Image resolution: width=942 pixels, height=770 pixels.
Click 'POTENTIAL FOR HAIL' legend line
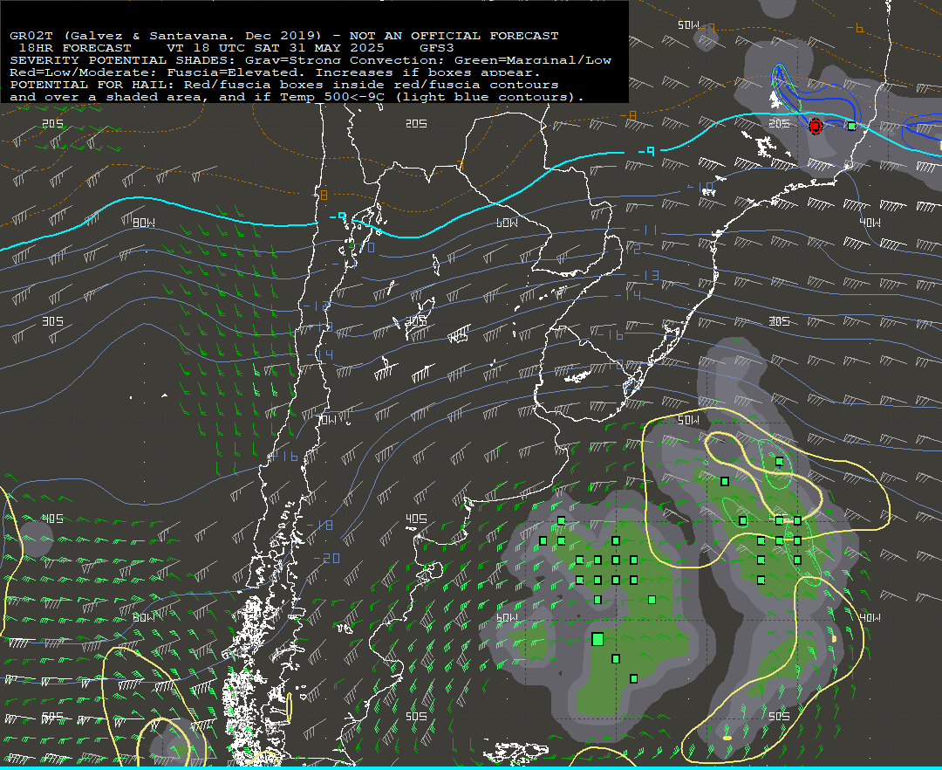[284, 85]
